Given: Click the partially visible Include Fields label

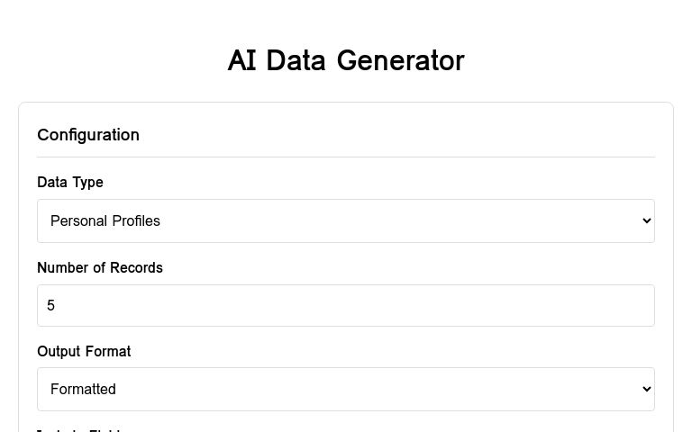Looking at the screenshot, I should tap(79, 429).
